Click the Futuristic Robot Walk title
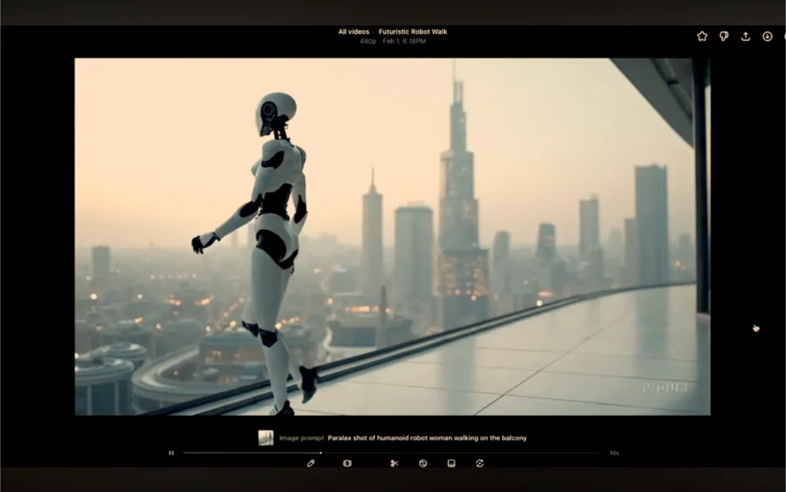 point(413,31)
